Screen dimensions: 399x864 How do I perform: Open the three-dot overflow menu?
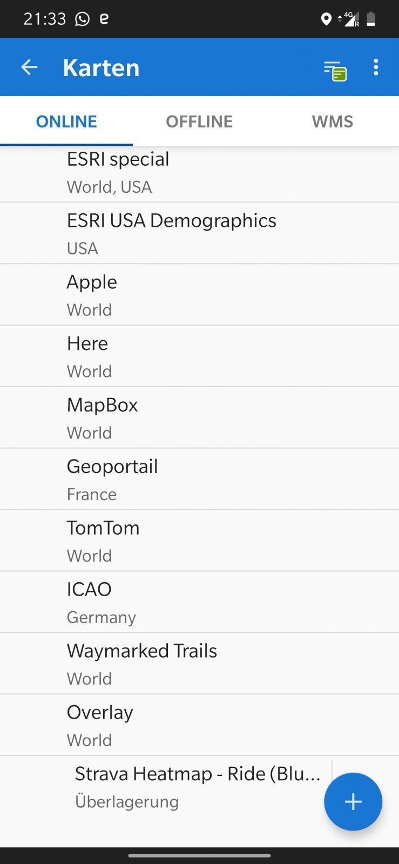(376, 67)
